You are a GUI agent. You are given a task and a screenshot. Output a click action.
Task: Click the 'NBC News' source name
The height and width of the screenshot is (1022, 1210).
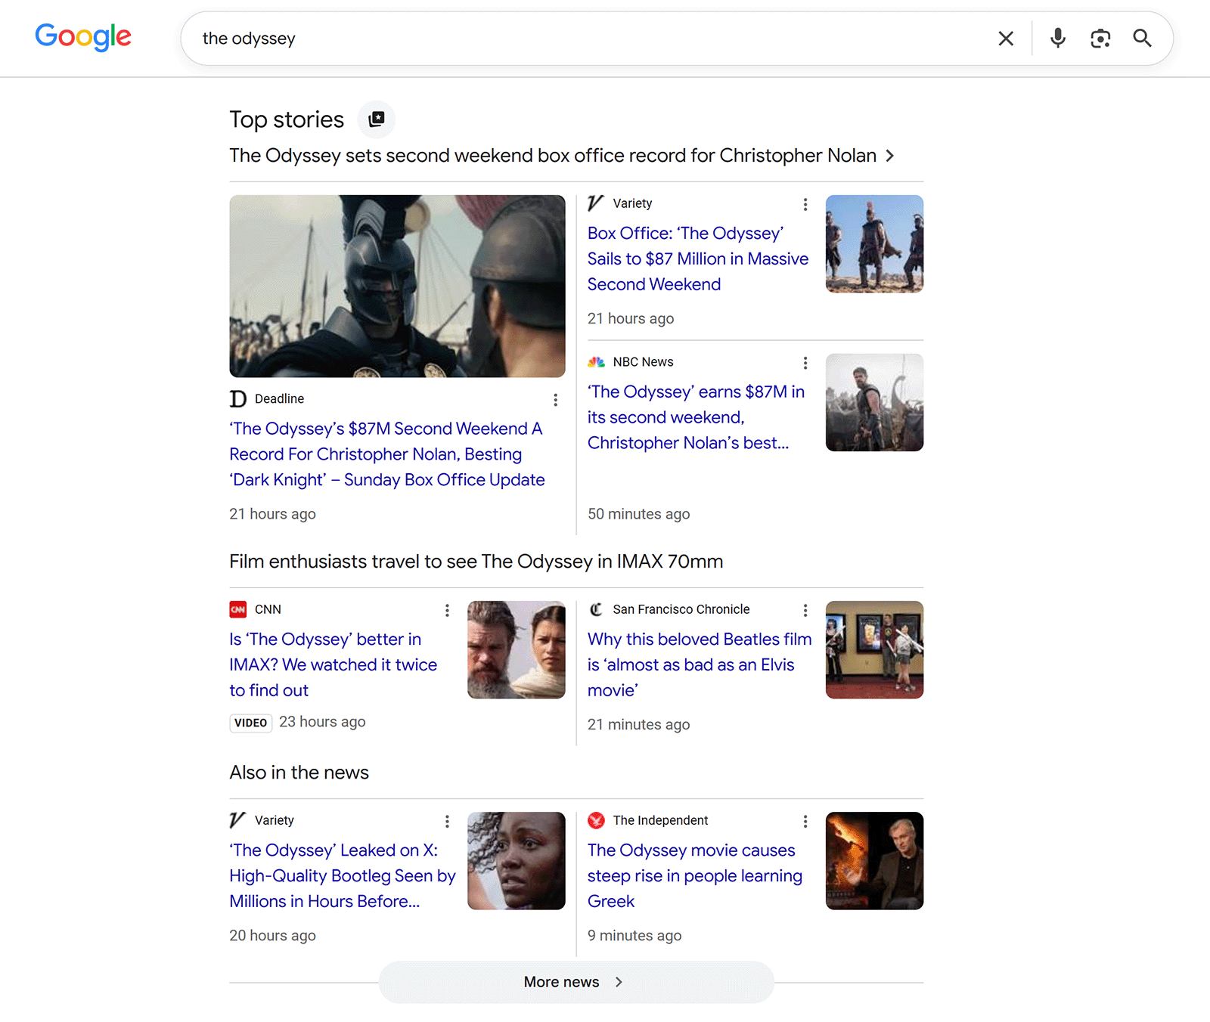(x=643, y=362)
